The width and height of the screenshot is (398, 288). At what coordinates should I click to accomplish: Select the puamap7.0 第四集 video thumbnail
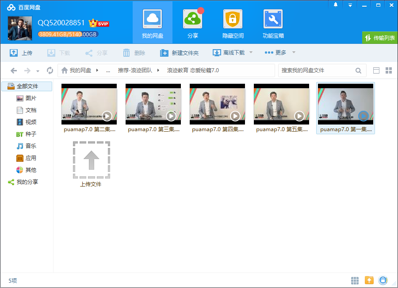(x=217, y=104)
